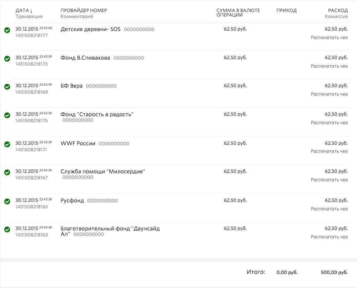357x288 pixels.
Task: Select transaction number 1451508218175
Action: click(x=31, y=121)
